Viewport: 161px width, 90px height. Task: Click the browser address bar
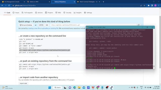[x=76, y=5]
